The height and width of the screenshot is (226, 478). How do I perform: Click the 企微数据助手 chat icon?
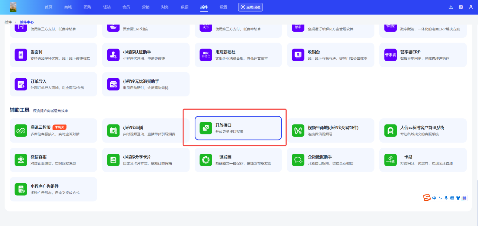(298, 160)
